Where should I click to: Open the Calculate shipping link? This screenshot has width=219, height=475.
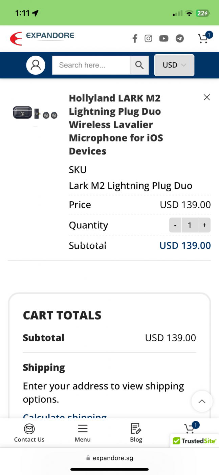point(65,415)
